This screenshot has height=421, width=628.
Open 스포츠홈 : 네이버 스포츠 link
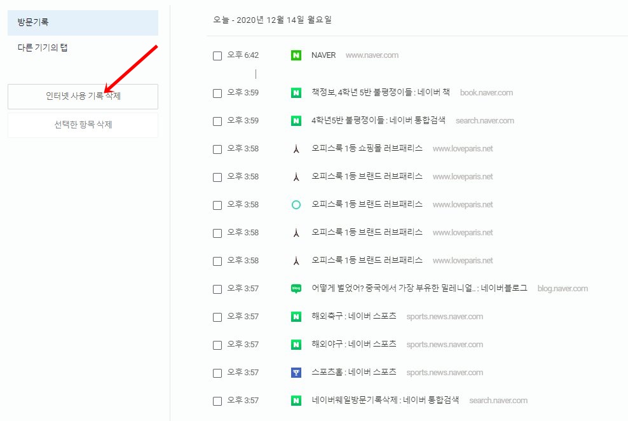pyautogui.click(x=353, y=372)
